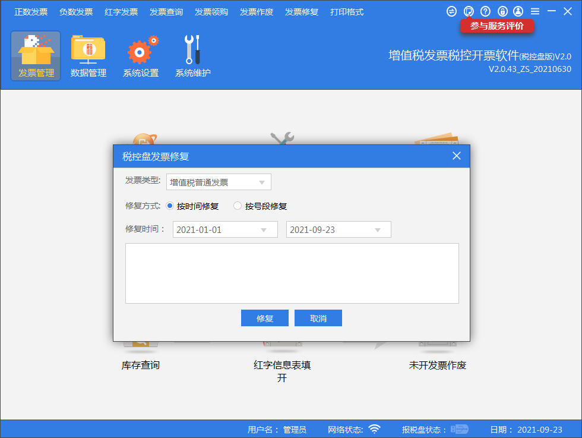The image size is (582, 438).
Task: Select 按号段修复 radio button
Action: [x=238, y=206]
